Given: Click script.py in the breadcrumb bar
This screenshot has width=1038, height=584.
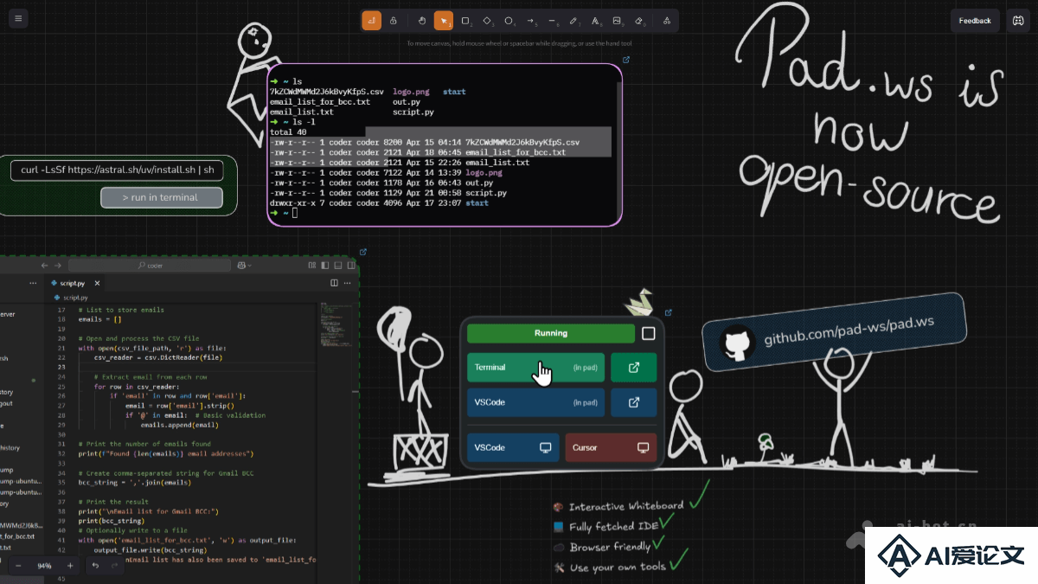Looking at the screenshot, I should (74, 298).
